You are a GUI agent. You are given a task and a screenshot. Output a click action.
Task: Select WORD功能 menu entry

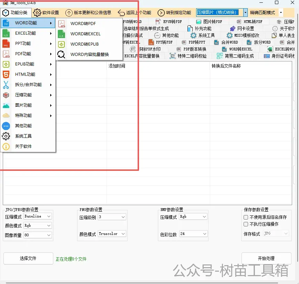28,23
